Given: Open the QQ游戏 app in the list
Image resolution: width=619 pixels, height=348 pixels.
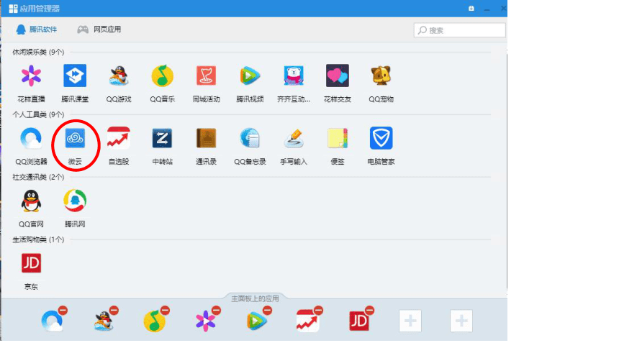Looking at the screenshot, I should (x=119, y=75).
